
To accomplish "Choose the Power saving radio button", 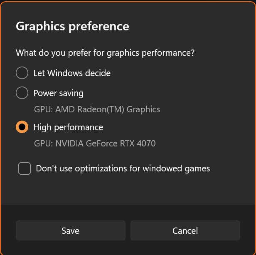I will [22, 93].
